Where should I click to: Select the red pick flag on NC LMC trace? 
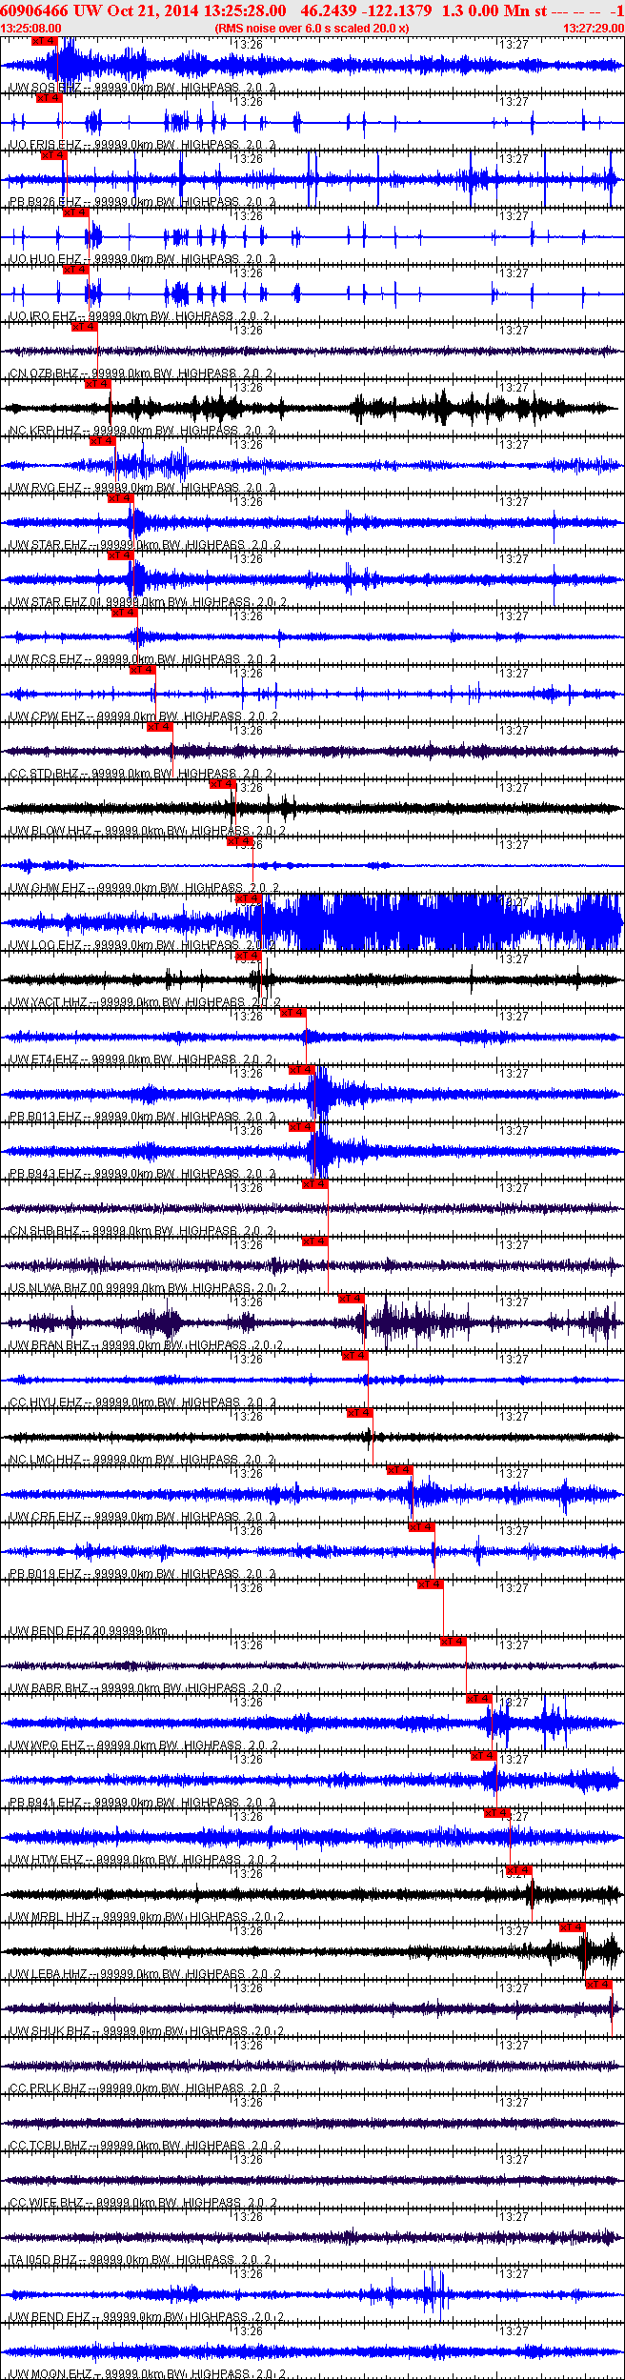click(360, 1413)
